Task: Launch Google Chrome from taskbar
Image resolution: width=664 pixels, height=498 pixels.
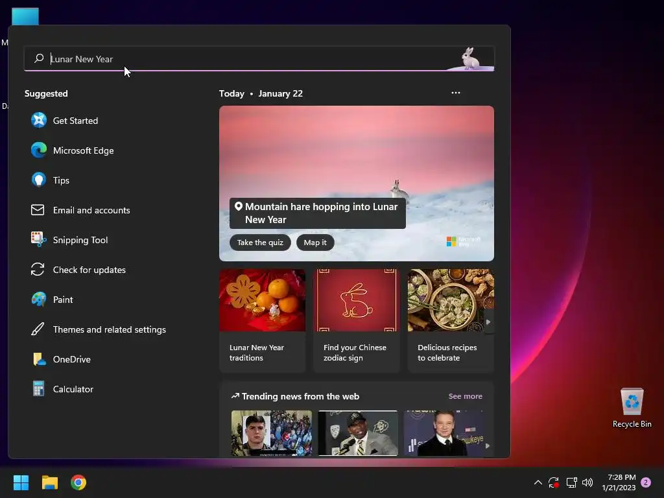Action: (78, 482)
